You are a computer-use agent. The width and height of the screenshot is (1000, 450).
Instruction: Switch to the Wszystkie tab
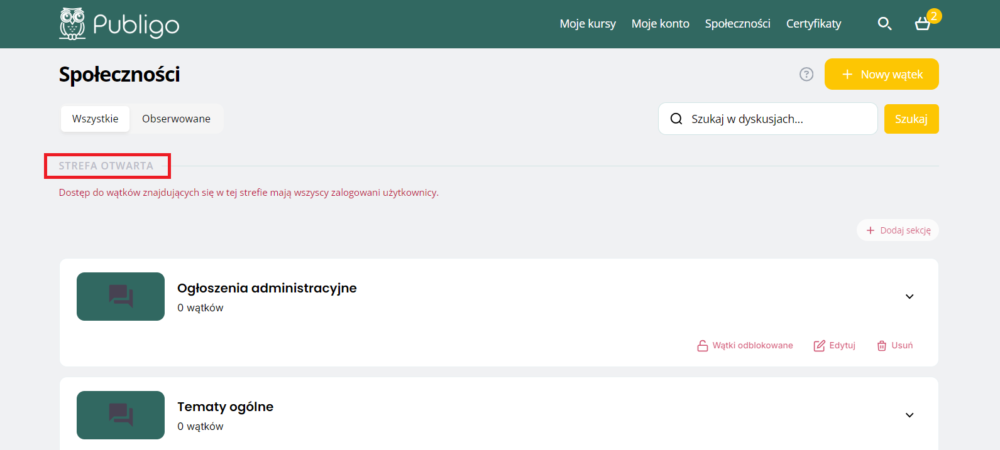95,119
